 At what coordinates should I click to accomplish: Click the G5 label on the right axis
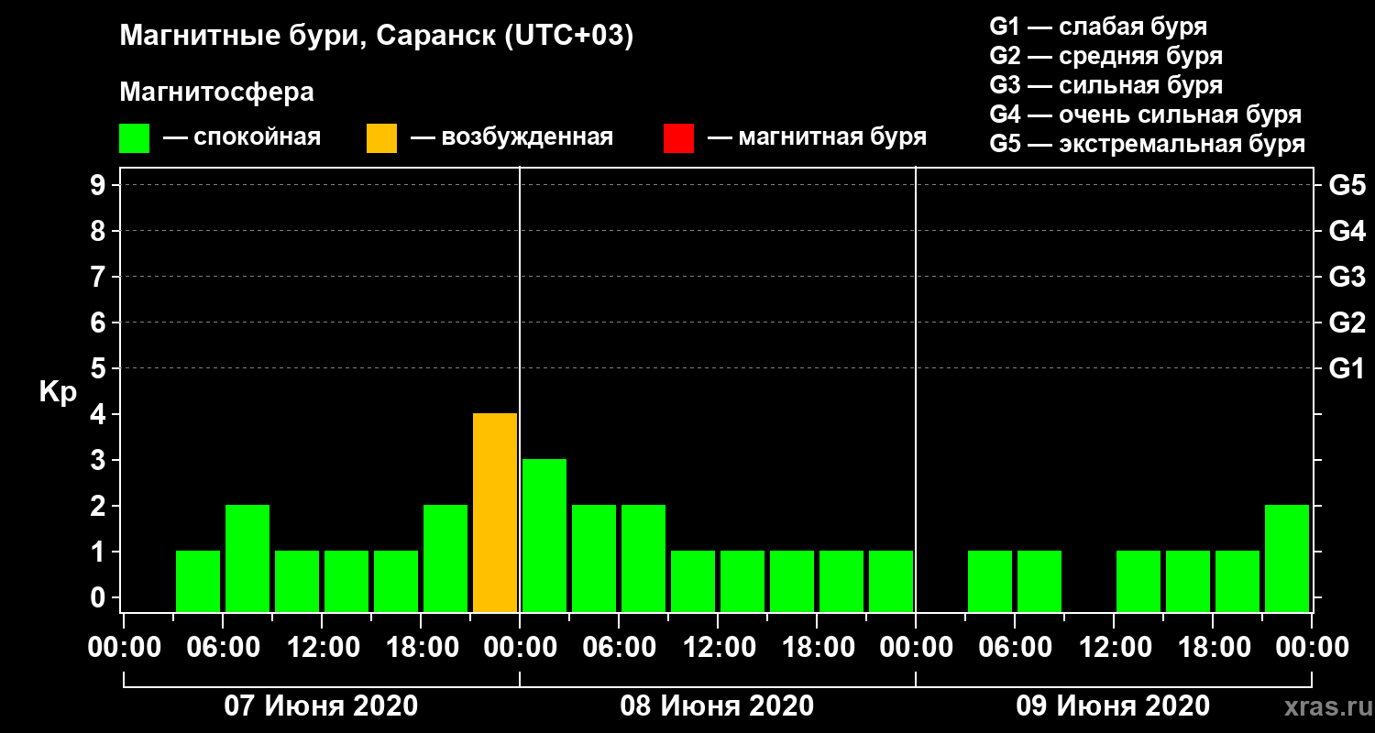click(x=1347, y=185)
